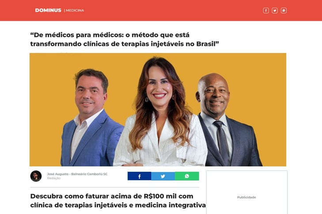Open the Twitter icon in the red header
Viewport: 322px width, 214px height.
[x=275, y=11]
